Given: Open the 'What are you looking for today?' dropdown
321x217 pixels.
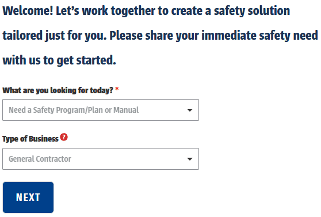Looking at the screenshot, I should (x=101, y=110).
